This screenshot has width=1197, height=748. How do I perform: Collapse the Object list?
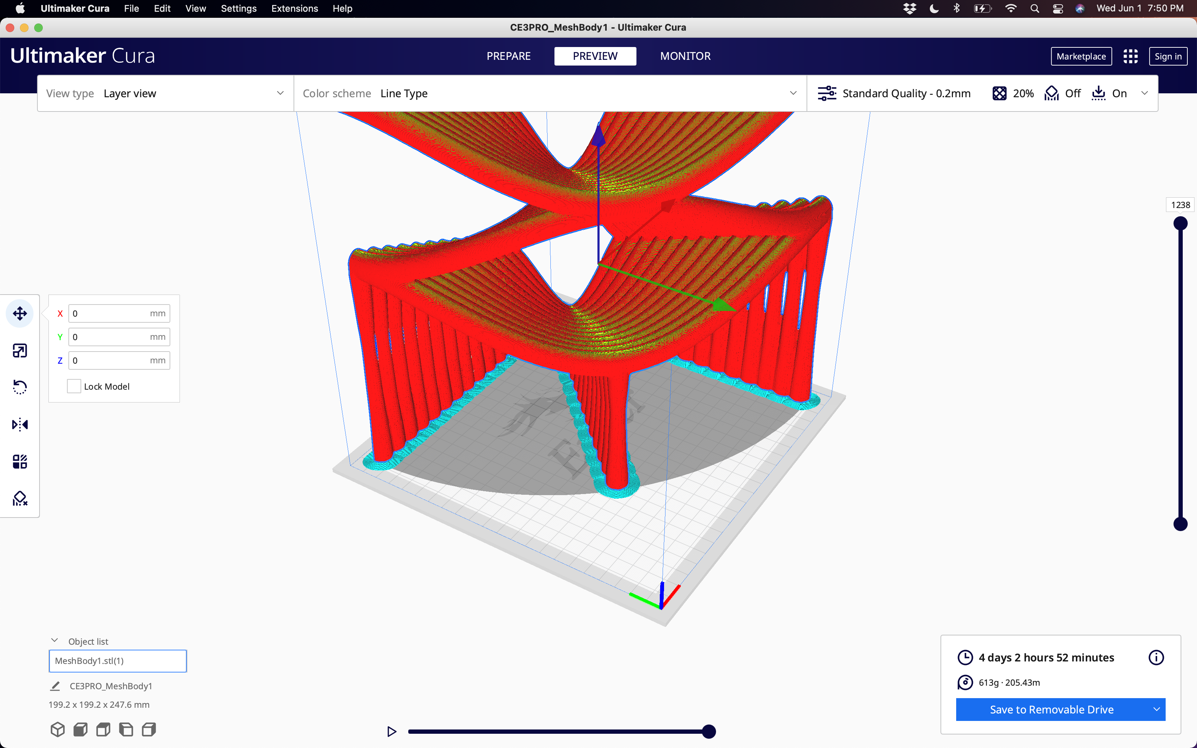point(55,641)
